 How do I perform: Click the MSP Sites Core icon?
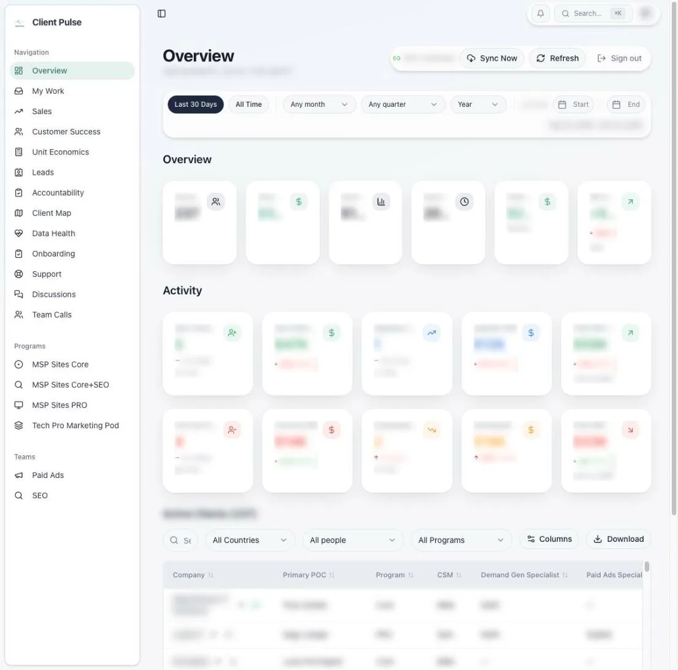coord(18,364)
